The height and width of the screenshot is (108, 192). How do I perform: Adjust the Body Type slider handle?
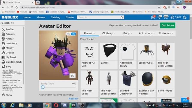coord(43,87)
